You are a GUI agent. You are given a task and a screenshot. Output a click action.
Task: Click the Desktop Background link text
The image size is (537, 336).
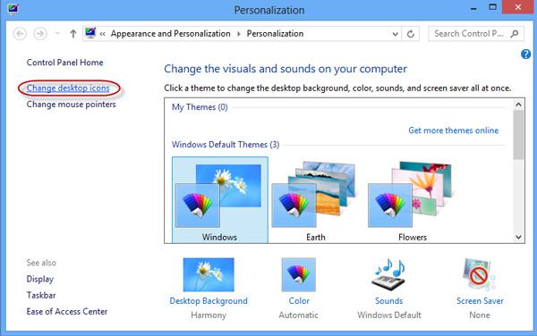[209, 301]
